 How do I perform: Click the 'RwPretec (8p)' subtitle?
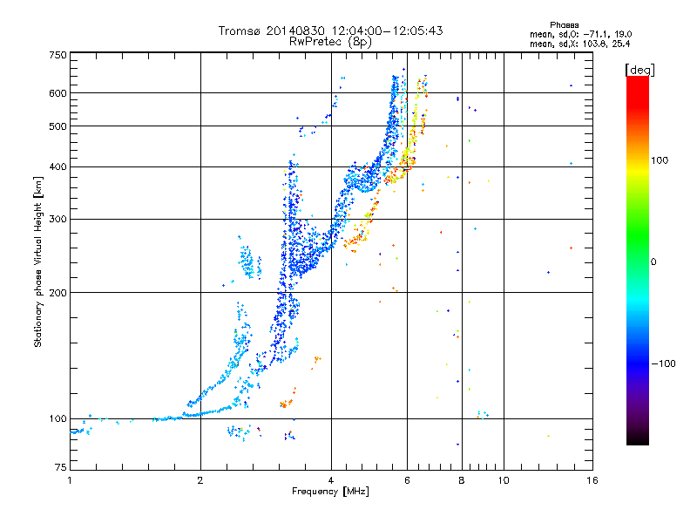click(x=330, y=42)
